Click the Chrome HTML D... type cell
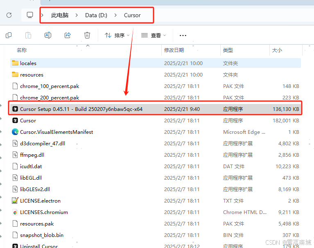This screenshot has width=314, height=248. [x=245, y=212]
